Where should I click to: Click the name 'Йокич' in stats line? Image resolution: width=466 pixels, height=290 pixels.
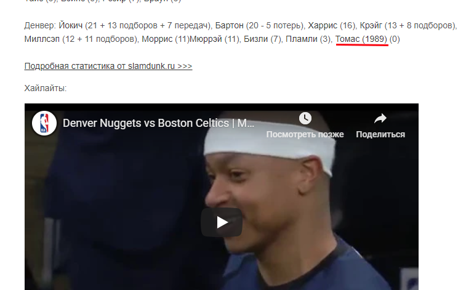(x=70, y=26)
